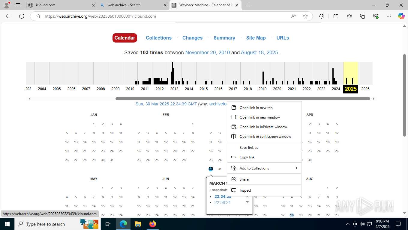Open File Explorer from taskbar
Viewport: 408px width, 230px height.
138,224
